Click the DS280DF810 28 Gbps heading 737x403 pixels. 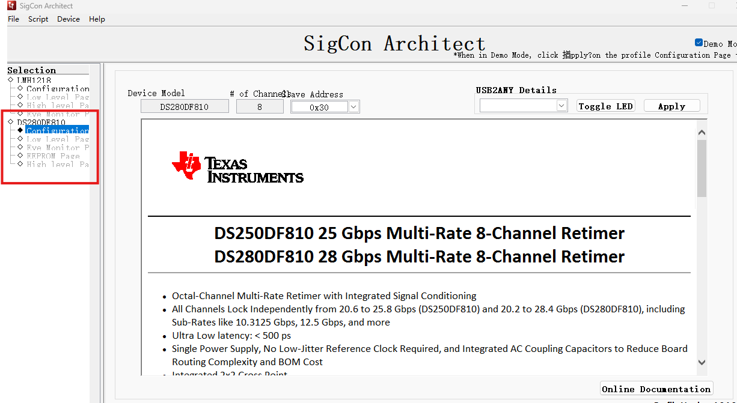click(420, 256)
